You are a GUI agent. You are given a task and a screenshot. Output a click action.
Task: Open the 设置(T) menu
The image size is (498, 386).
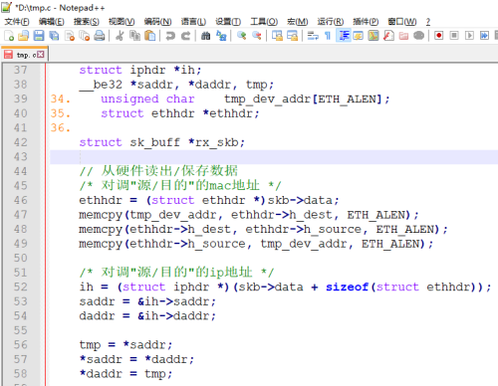click(228, 22)
